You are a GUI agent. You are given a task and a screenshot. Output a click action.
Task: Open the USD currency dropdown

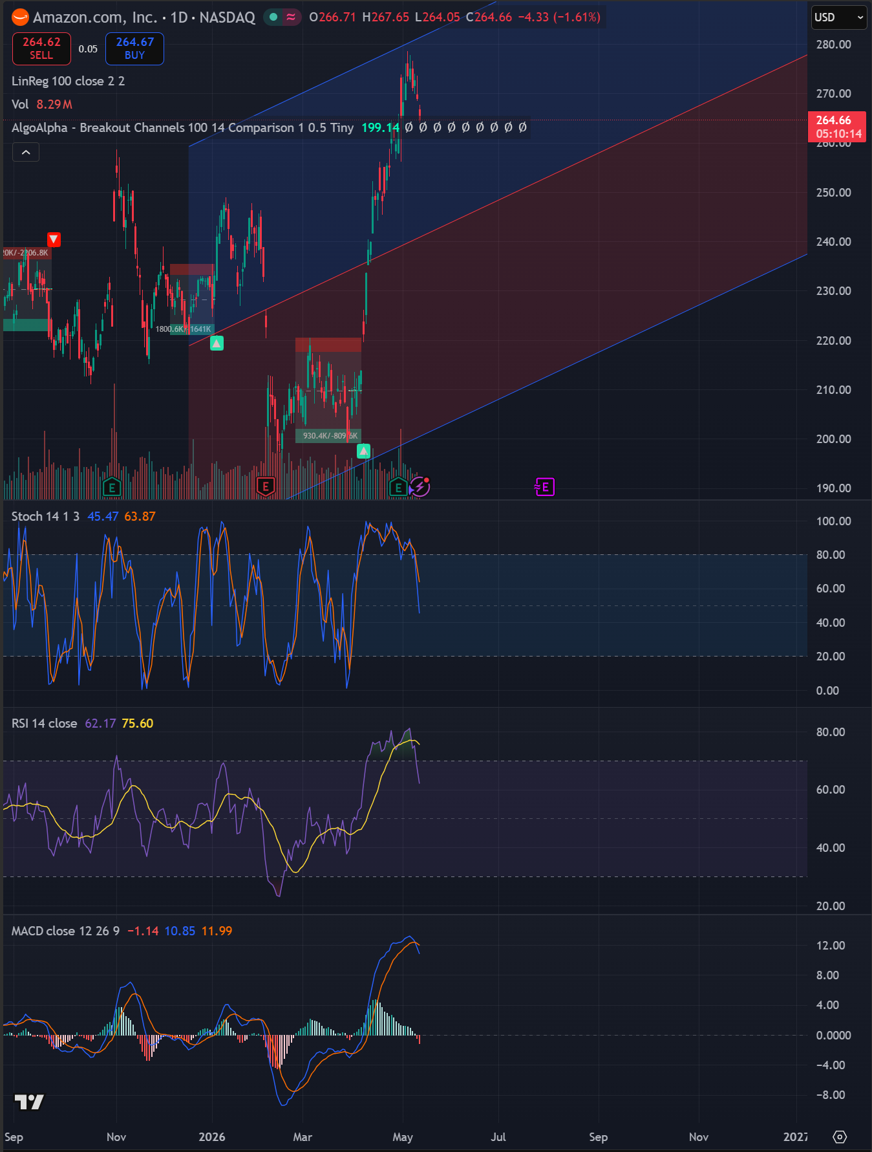point(838,17)
